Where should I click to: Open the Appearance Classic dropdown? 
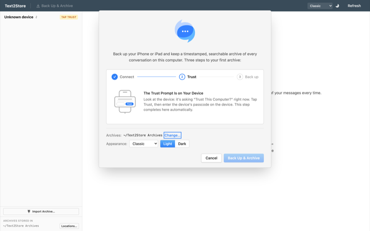[144, 144]
